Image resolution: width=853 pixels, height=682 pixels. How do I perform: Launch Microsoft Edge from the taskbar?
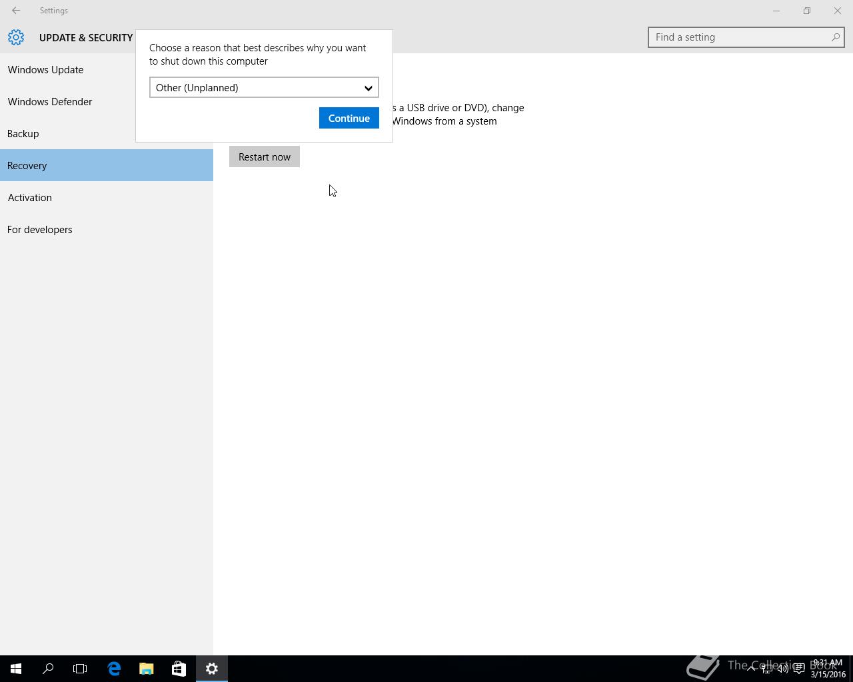pos(114,669)
